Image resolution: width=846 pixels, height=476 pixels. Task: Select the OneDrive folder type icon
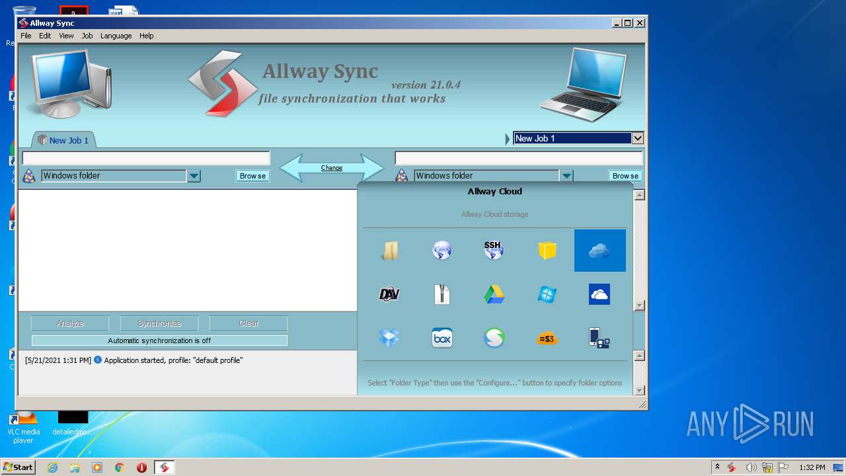click(599, 294)
